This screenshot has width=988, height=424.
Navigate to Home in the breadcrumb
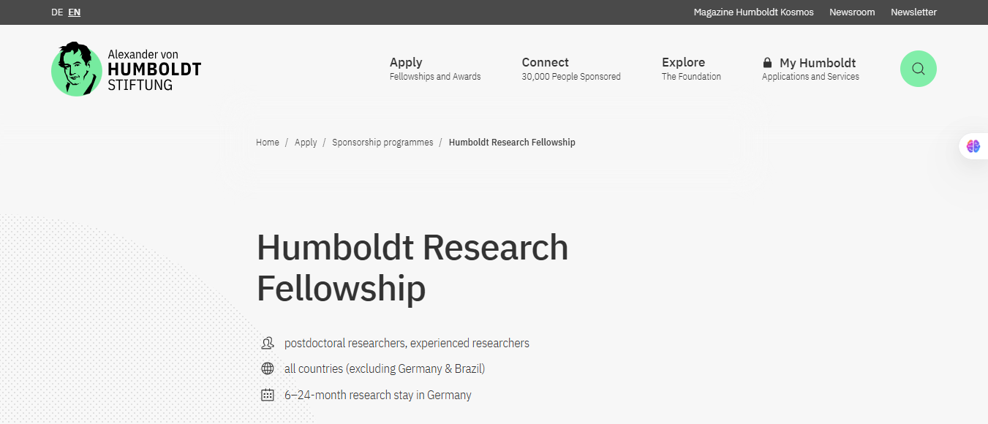coord(268,143)
